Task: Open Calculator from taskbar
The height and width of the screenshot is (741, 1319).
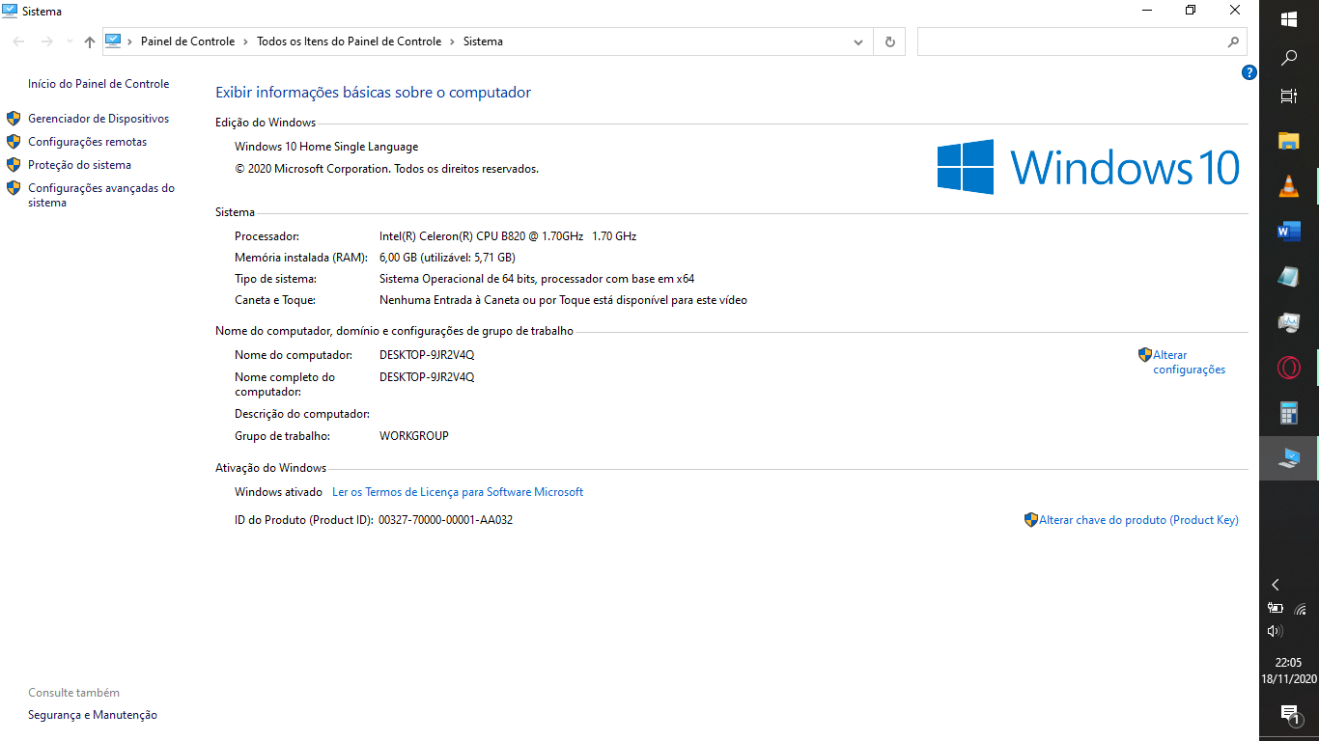Action: click(x=1289, y=413)
